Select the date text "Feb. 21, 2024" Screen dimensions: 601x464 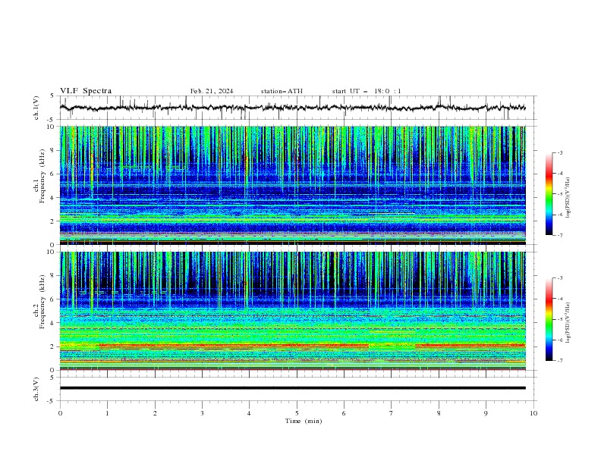[x=212, y=91]
